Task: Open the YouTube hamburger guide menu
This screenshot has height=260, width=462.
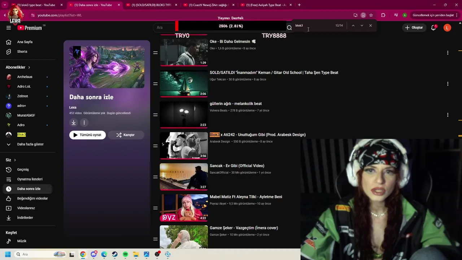Action: click(9, 28)
